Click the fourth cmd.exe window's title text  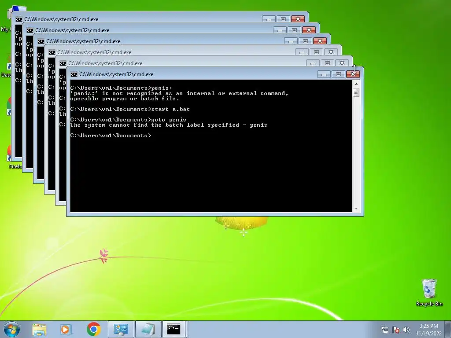click(94, 52)
